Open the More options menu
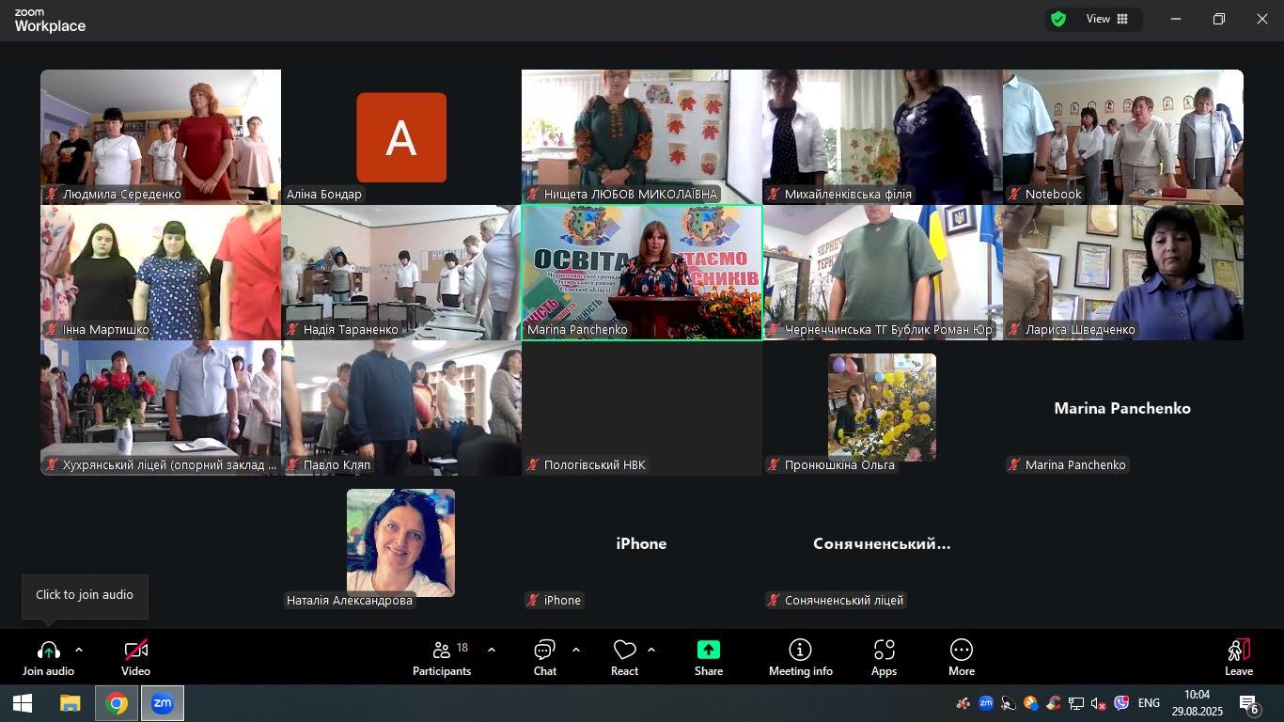The image size is (1284, 722). [x=961, y=657]
